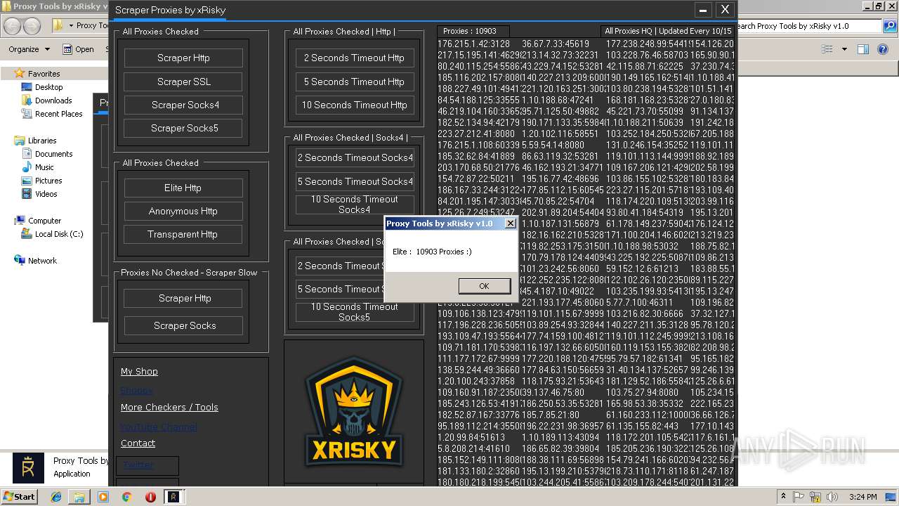
Task: Click the Explorer forward navigation arrow
Action: (32, 26)
